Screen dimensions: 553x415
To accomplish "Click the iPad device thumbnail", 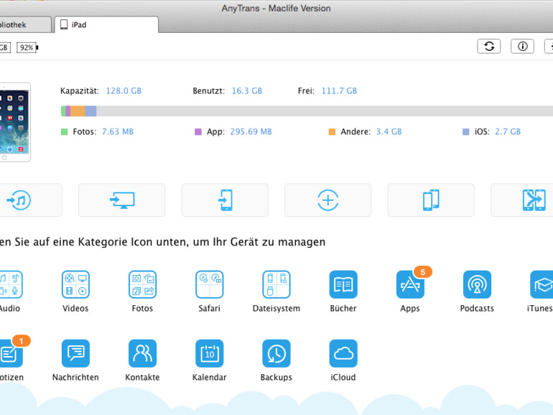I will point(14,121).
